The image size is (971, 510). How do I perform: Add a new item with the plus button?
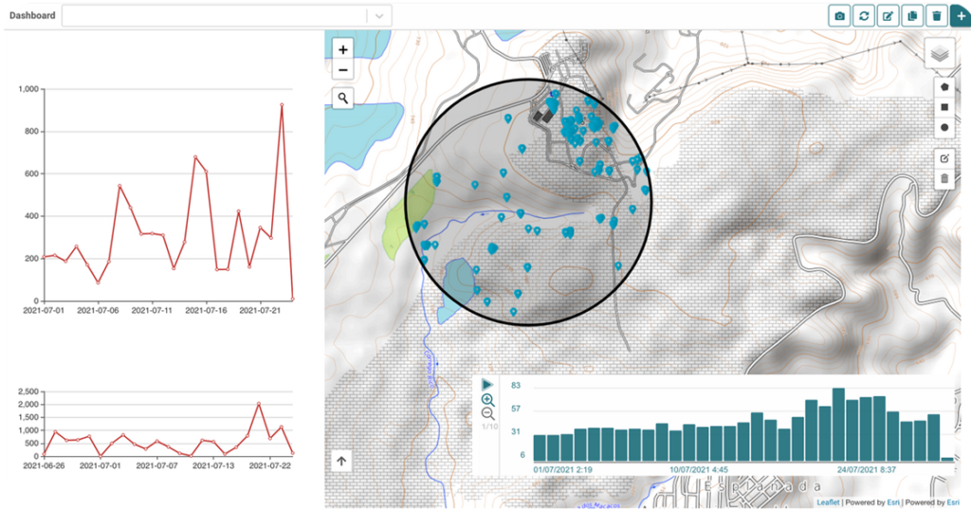tap(960, 16)
